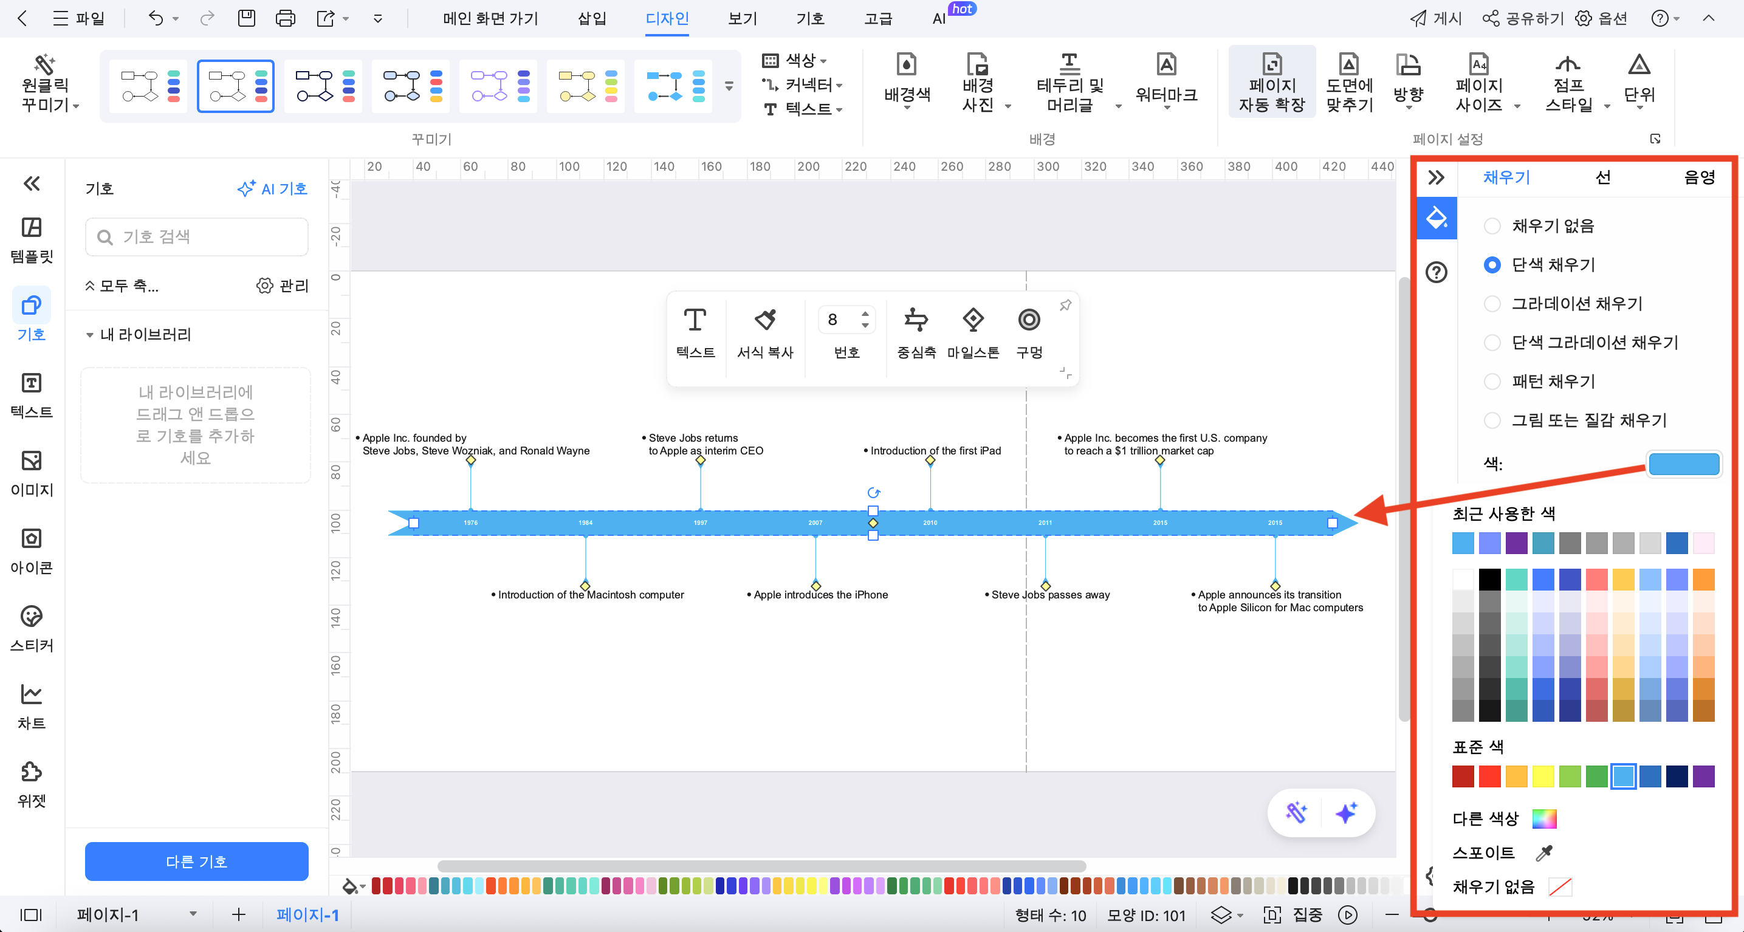Select 채우기 없음 radio option
1744x932 pixels.
tap(1492, 226)
